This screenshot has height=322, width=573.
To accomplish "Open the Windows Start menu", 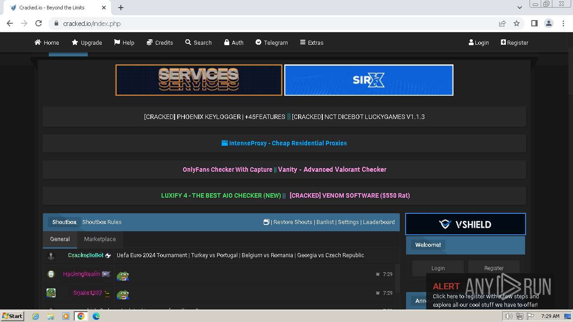I will pos(13,316).
